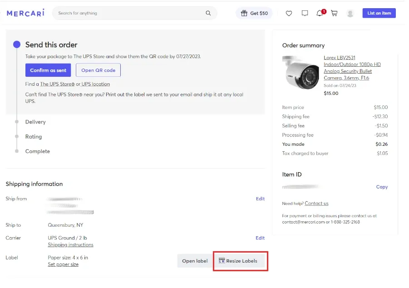Image resolution: width=409 pixels, height=288 pixels.
Task: Click the Lorex camera product thumbnail
Action: click(301, 72)
